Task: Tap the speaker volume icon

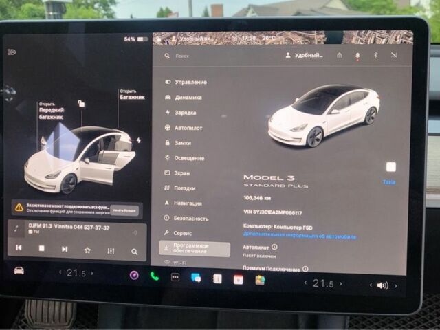Action: [383, 285]
